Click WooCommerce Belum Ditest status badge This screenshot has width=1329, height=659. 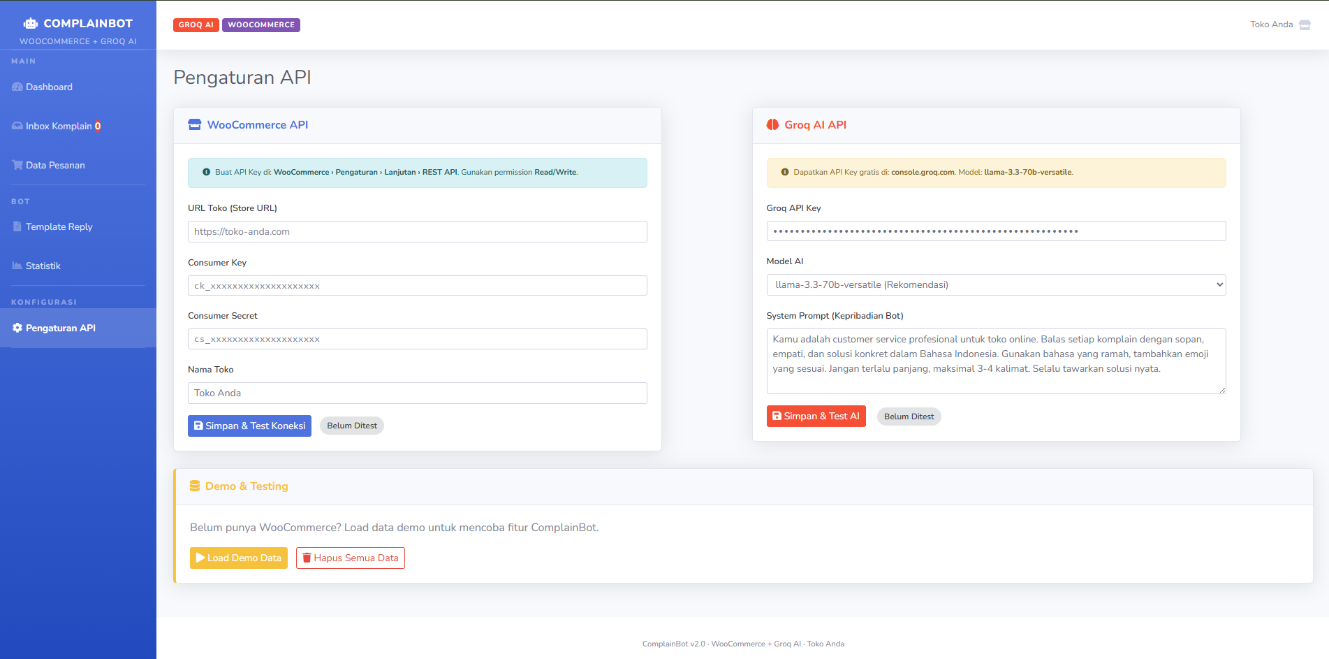(352, 426)
